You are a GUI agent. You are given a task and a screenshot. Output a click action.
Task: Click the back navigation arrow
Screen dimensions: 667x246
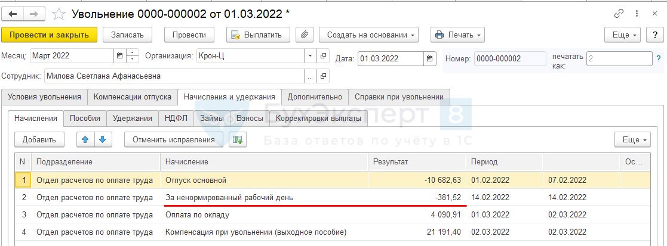[13, 14]
